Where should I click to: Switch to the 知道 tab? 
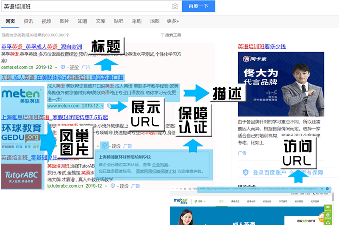[82, 21]
